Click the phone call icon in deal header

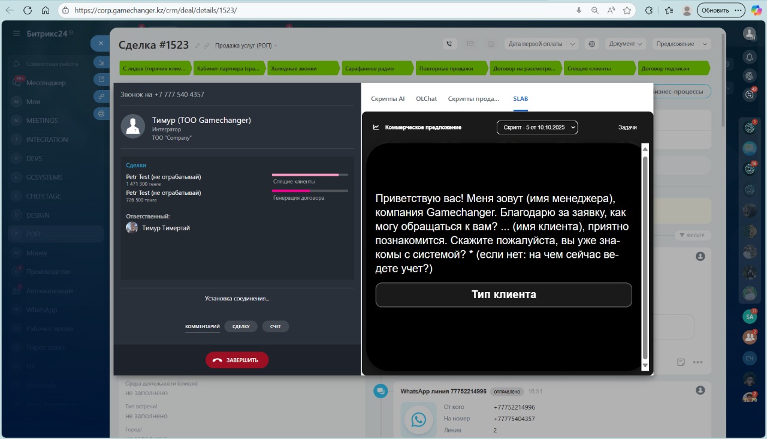coord(449,44)
